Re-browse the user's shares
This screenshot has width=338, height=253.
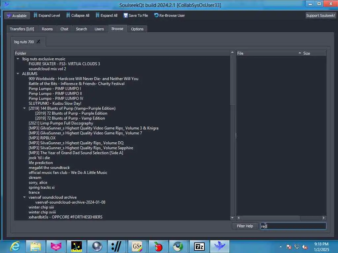pos(169,15)
